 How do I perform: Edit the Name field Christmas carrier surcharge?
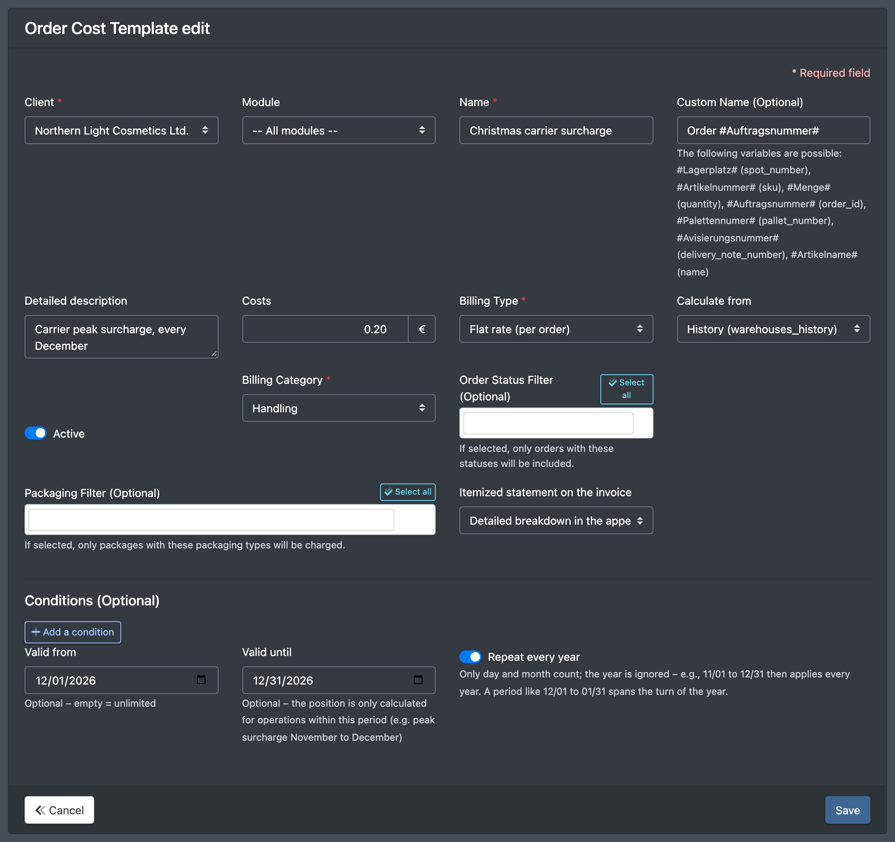[x=556, y=131]
